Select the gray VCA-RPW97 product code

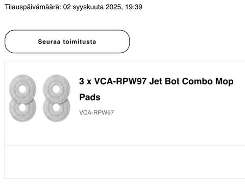tap(96, 112)
